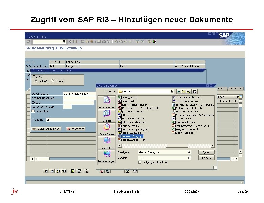Select the Leistungsgruppierung.doc file

click(x=133, y=129)
